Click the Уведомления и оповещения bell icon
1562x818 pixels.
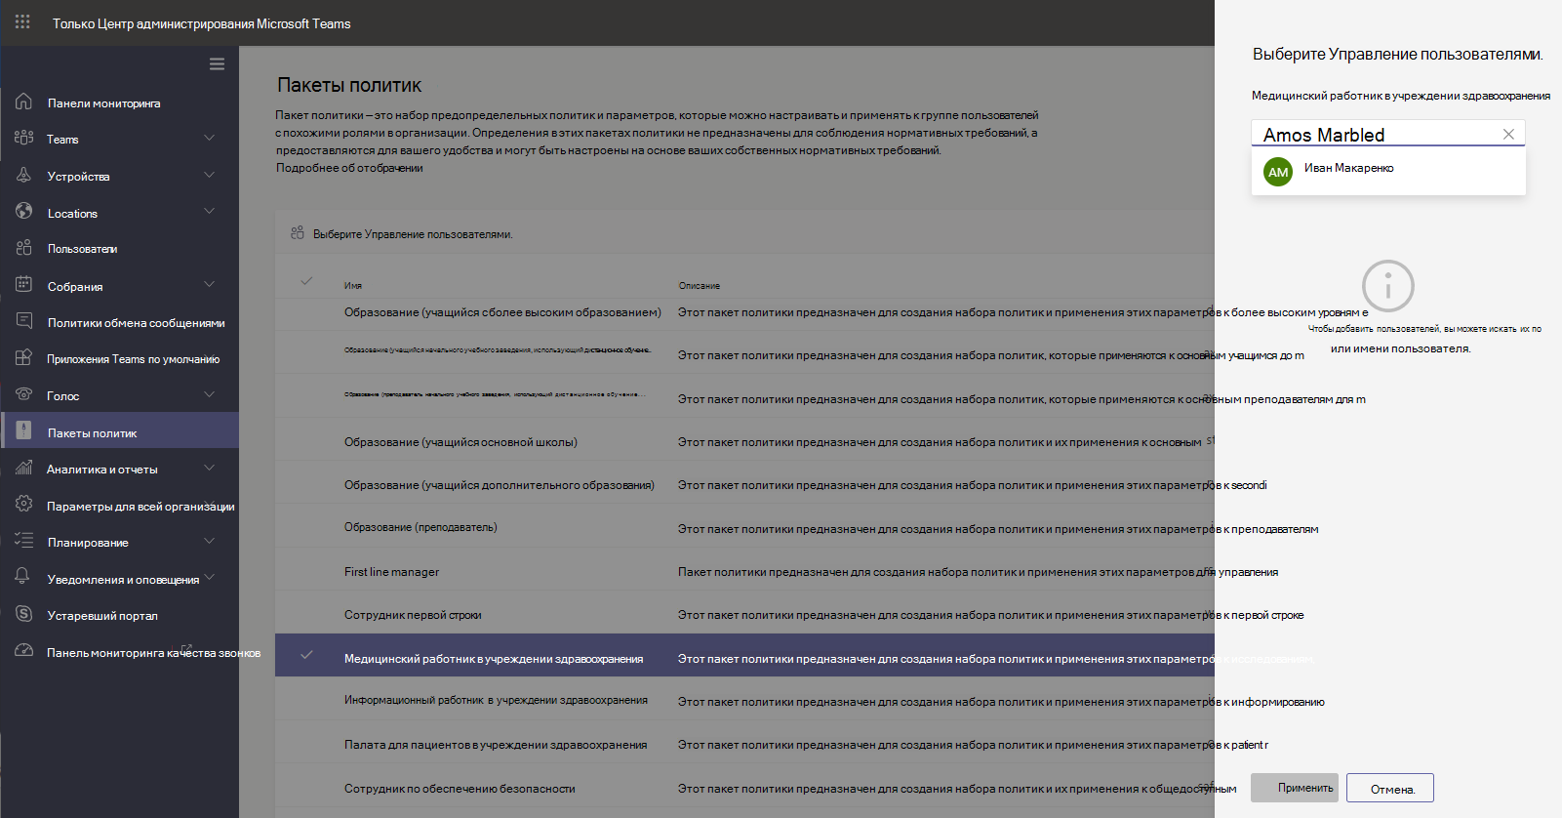[x=23, y=578]
